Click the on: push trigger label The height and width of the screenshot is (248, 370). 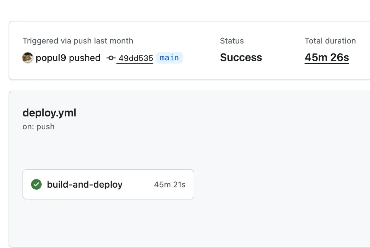coord(38,126)
